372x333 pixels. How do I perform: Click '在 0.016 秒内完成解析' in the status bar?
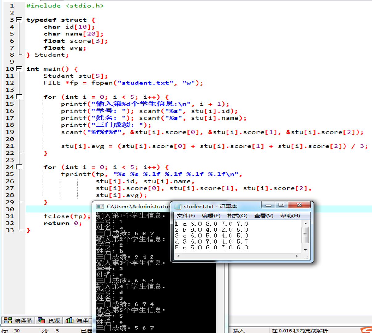[300, 331]
